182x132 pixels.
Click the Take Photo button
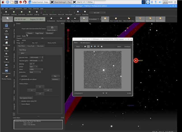point(23,50)
